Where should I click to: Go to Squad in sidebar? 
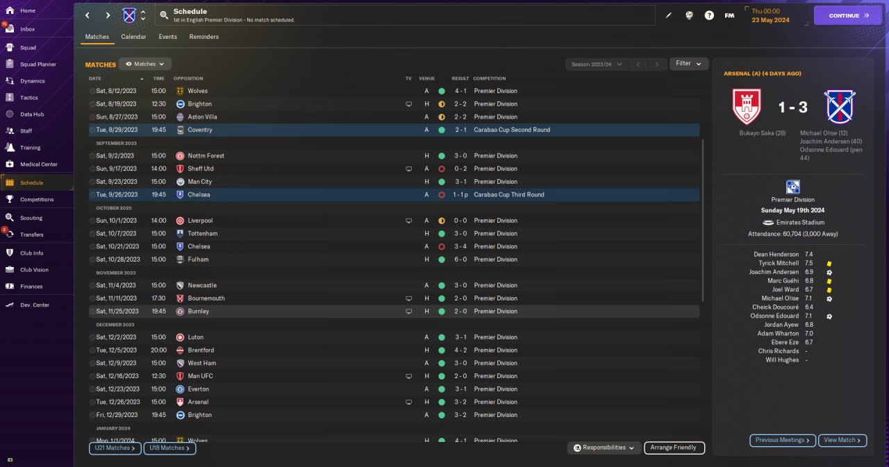click(x=28, y=48)
